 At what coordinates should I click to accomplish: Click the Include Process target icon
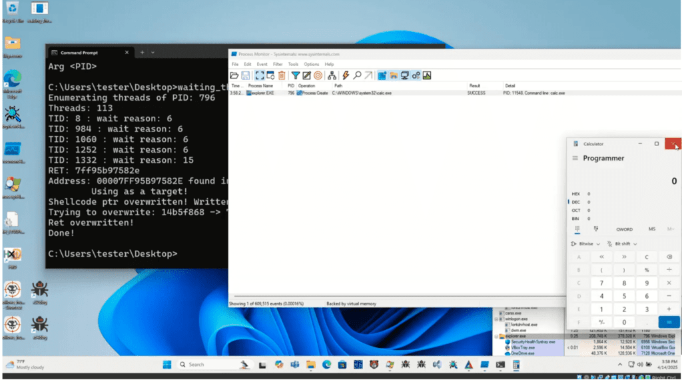pyautogui.click(x=318, y=75)
